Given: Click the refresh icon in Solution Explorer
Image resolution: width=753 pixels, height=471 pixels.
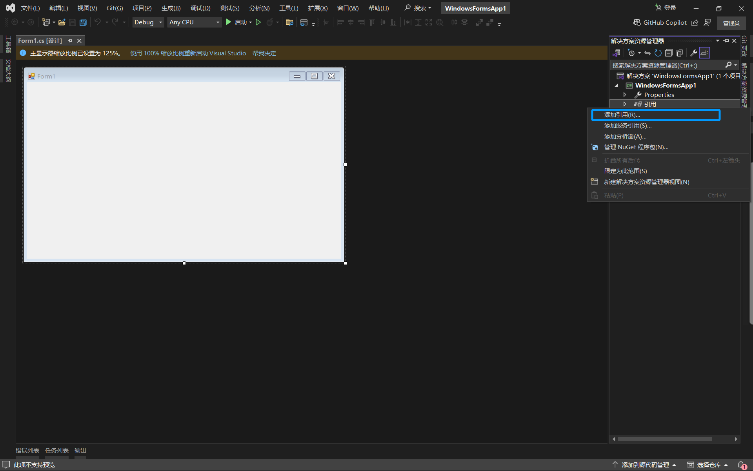Looking at the screenshot, I should 658,53.
